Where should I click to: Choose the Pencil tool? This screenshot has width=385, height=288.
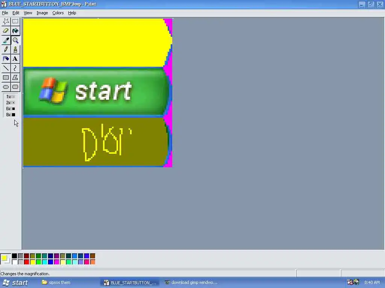point(6,49)
